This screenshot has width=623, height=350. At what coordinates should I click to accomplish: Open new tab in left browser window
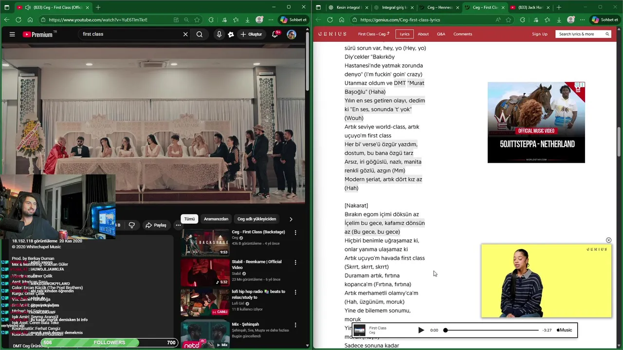(x=98, y=7)
